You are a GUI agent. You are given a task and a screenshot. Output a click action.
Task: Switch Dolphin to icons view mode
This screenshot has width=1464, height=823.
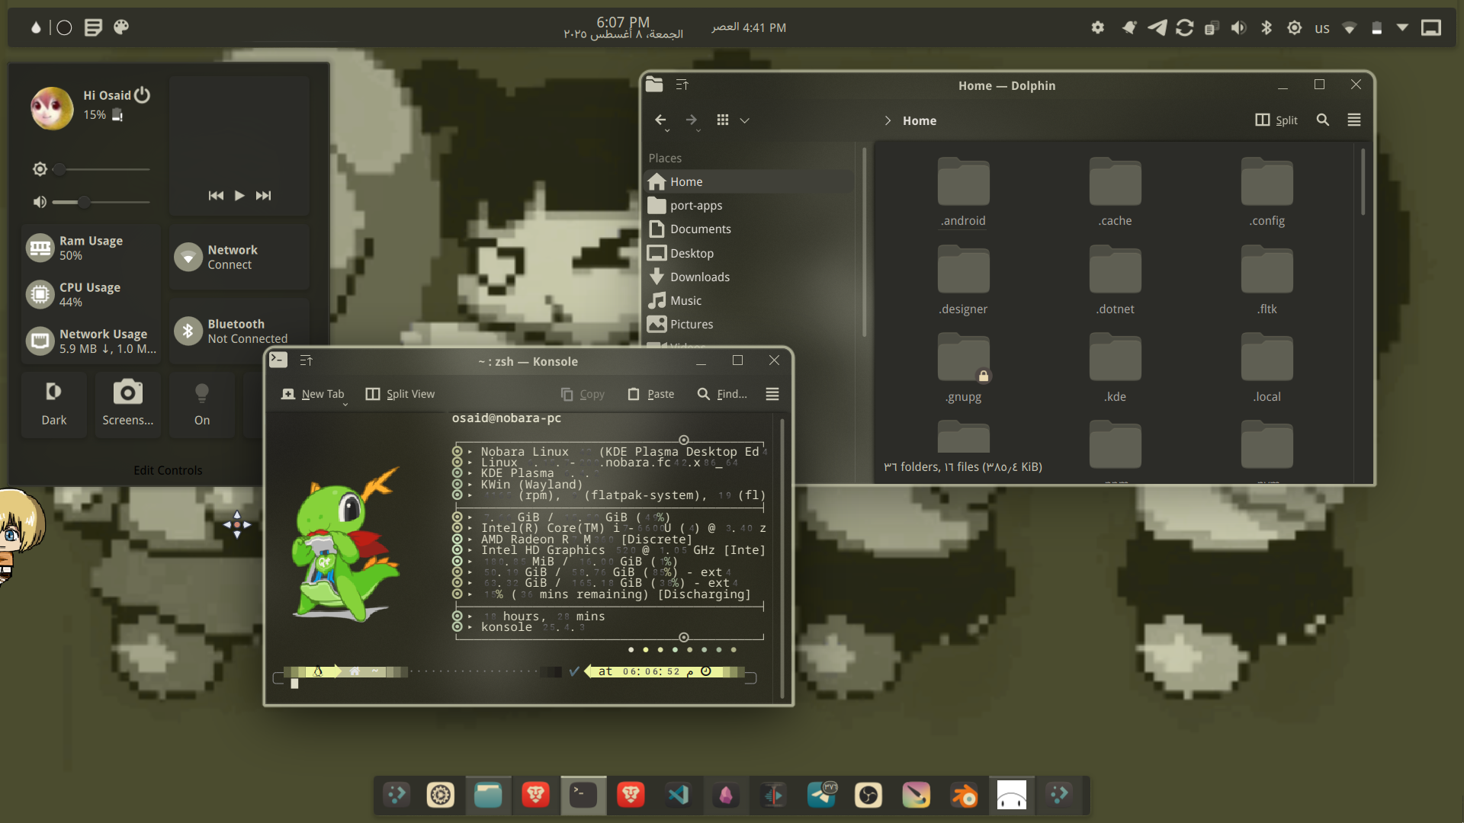723,120
